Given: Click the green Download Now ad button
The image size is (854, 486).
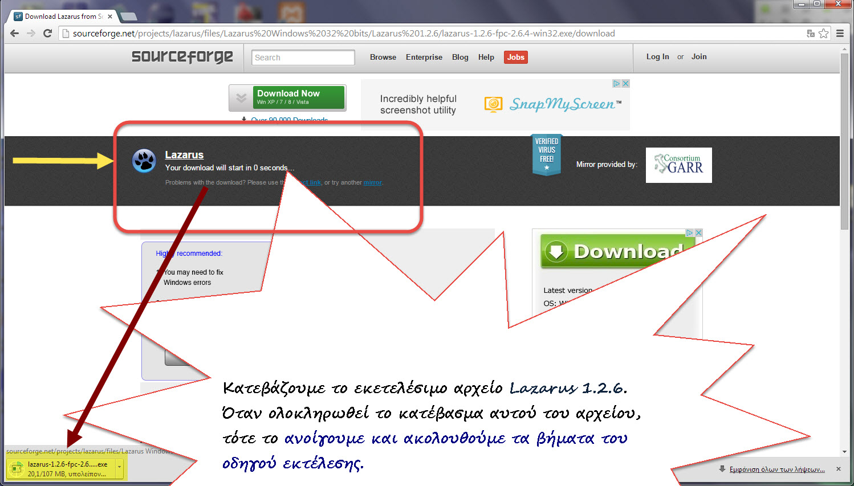Looking at the screenshot, I should point(287,97).
